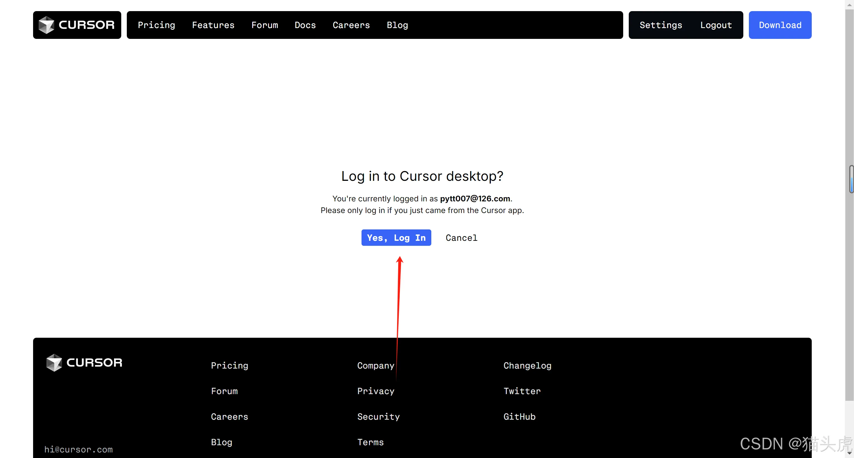
Task: Open Features in the top navigation
Action: coord(213,25)
